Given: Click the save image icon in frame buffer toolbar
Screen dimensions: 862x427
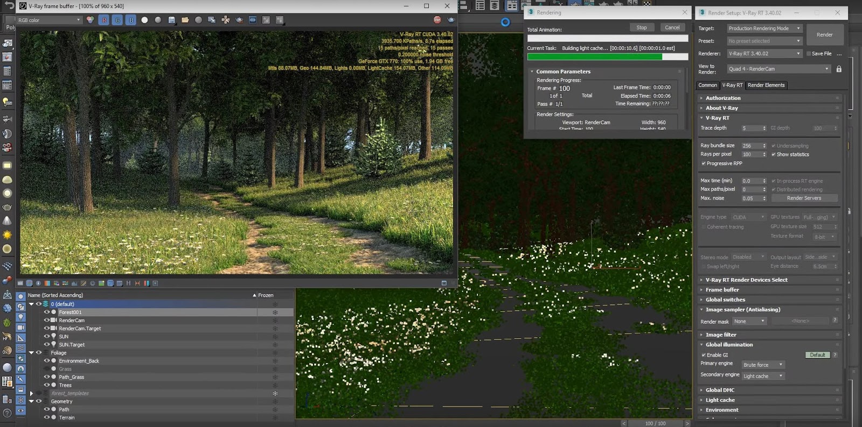Looking at the screenshot, I should [x=171, y=20].
